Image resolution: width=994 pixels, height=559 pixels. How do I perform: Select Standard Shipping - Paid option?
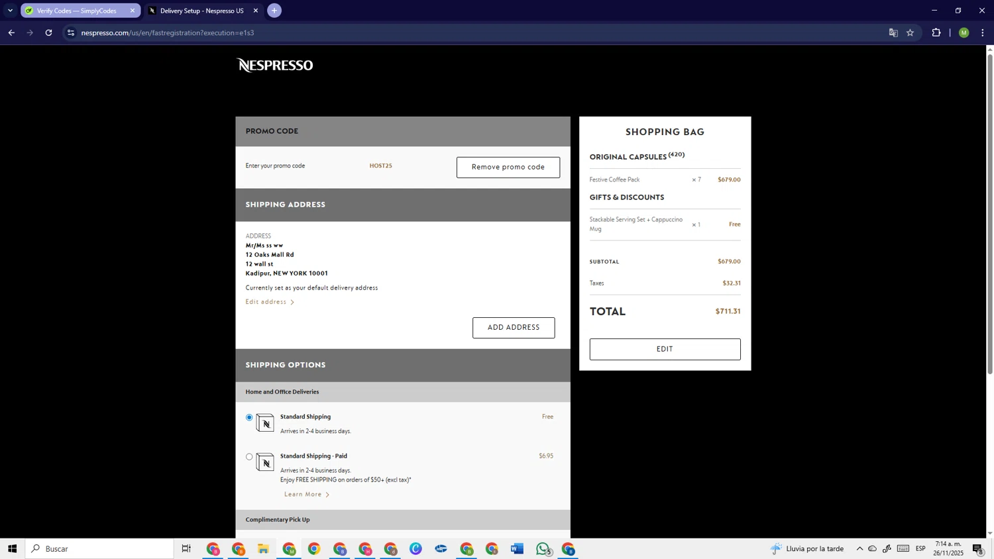tap(249, 456)
